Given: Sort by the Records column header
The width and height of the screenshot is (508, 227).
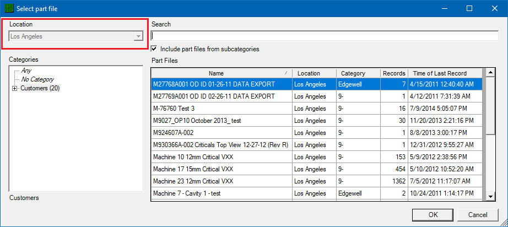Looking at the screenshot, I should pos(394,73).
